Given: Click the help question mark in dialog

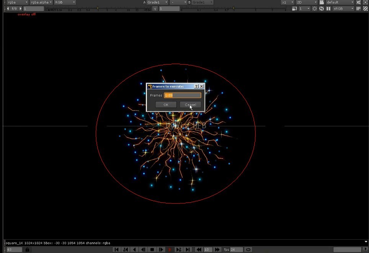Looking at the screenshot, I should click(196, 87).
